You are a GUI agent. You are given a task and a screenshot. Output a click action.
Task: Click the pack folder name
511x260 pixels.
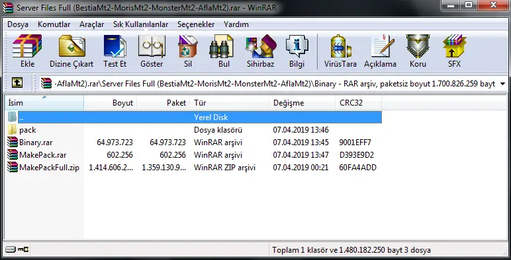point(27,130)
